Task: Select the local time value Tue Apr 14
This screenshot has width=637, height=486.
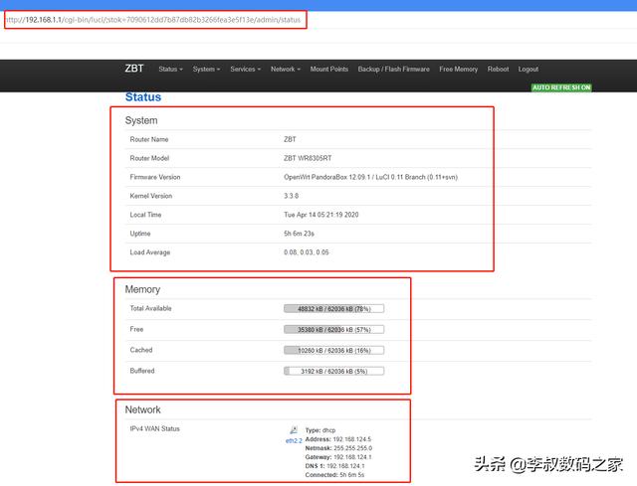Action: [320, 215]
